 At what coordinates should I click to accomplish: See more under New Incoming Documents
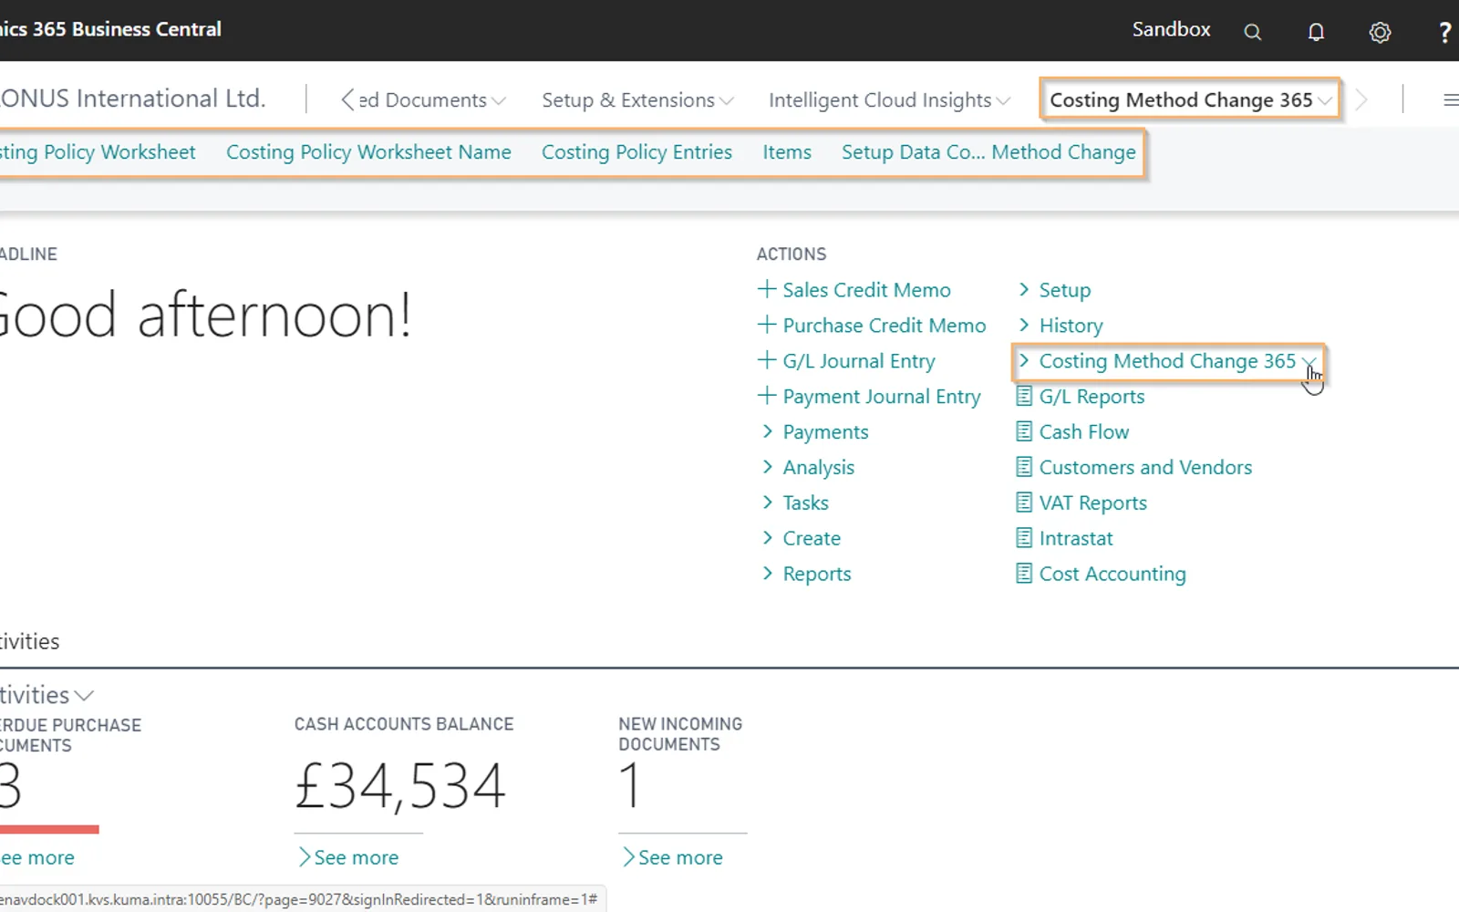tap(672, 857)
